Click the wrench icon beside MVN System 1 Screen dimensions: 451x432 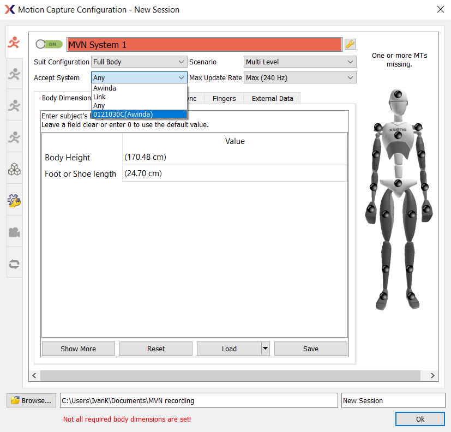(x=350, y=44)
